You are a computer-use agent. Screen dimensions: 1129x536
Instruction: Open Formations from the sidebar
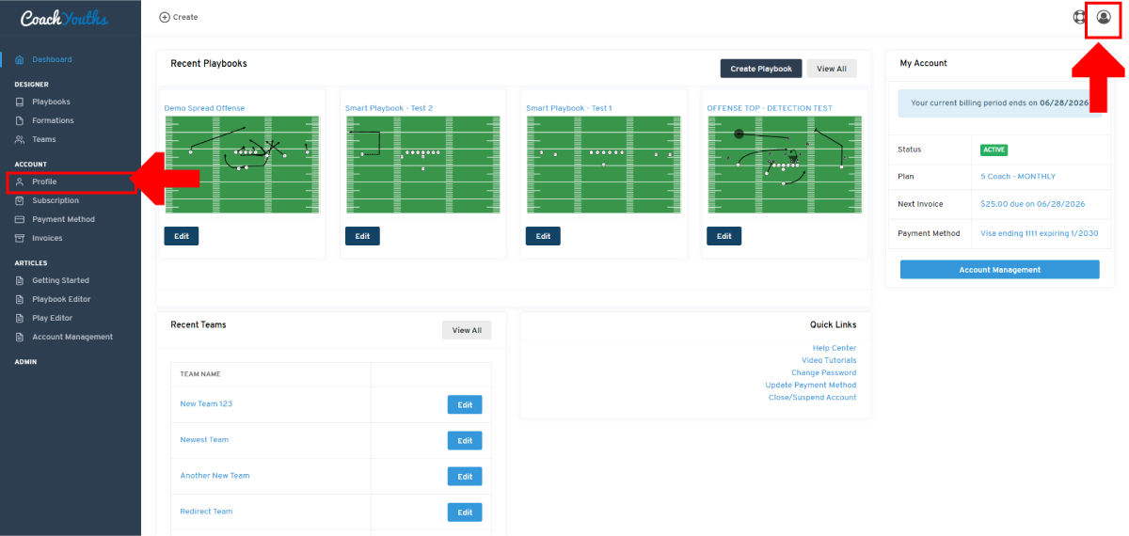coord(53,120)
